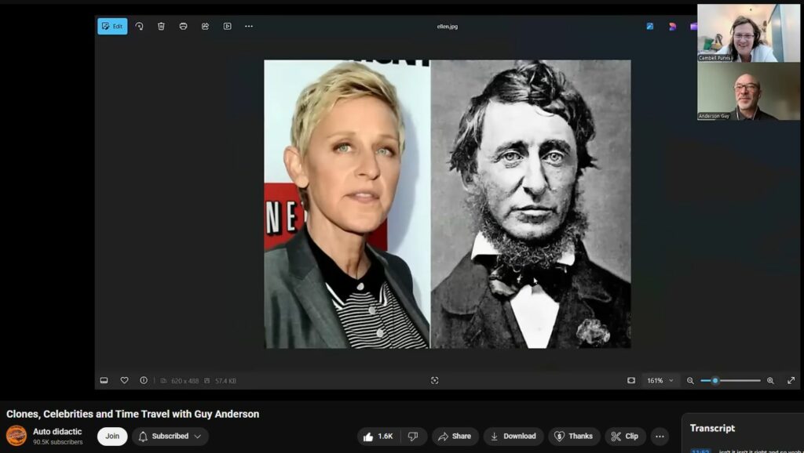Open the 161% zoom level dropdown
The image size is (804, 453).
pos(660,380)
